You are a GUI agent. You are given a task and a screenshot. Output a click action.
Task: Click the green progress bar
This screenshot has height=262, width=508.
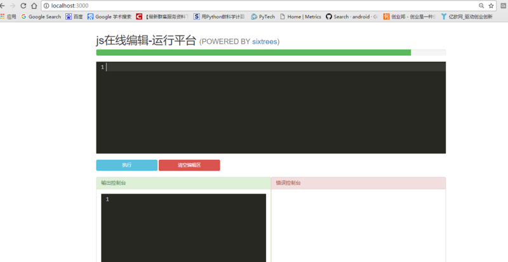coord(253,53)
